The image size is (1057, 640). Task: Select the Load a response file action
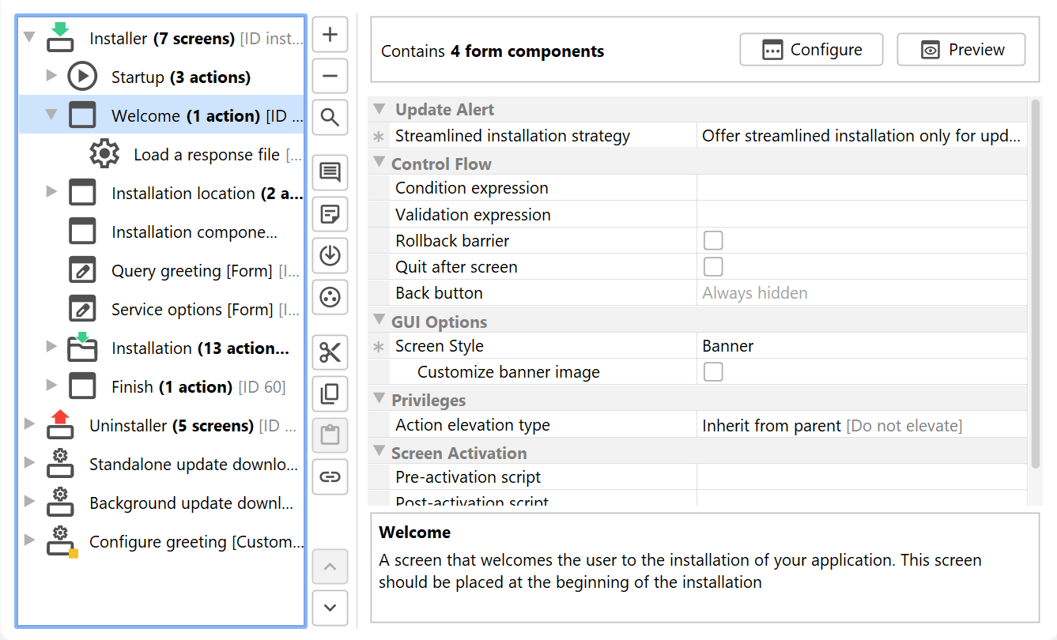click(x=206, y=155)
